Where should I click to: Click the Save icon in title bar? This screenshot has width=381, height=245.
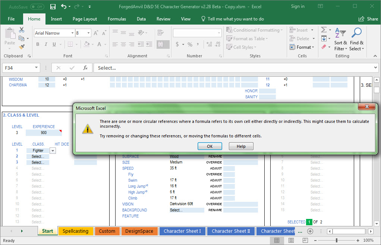53,7
